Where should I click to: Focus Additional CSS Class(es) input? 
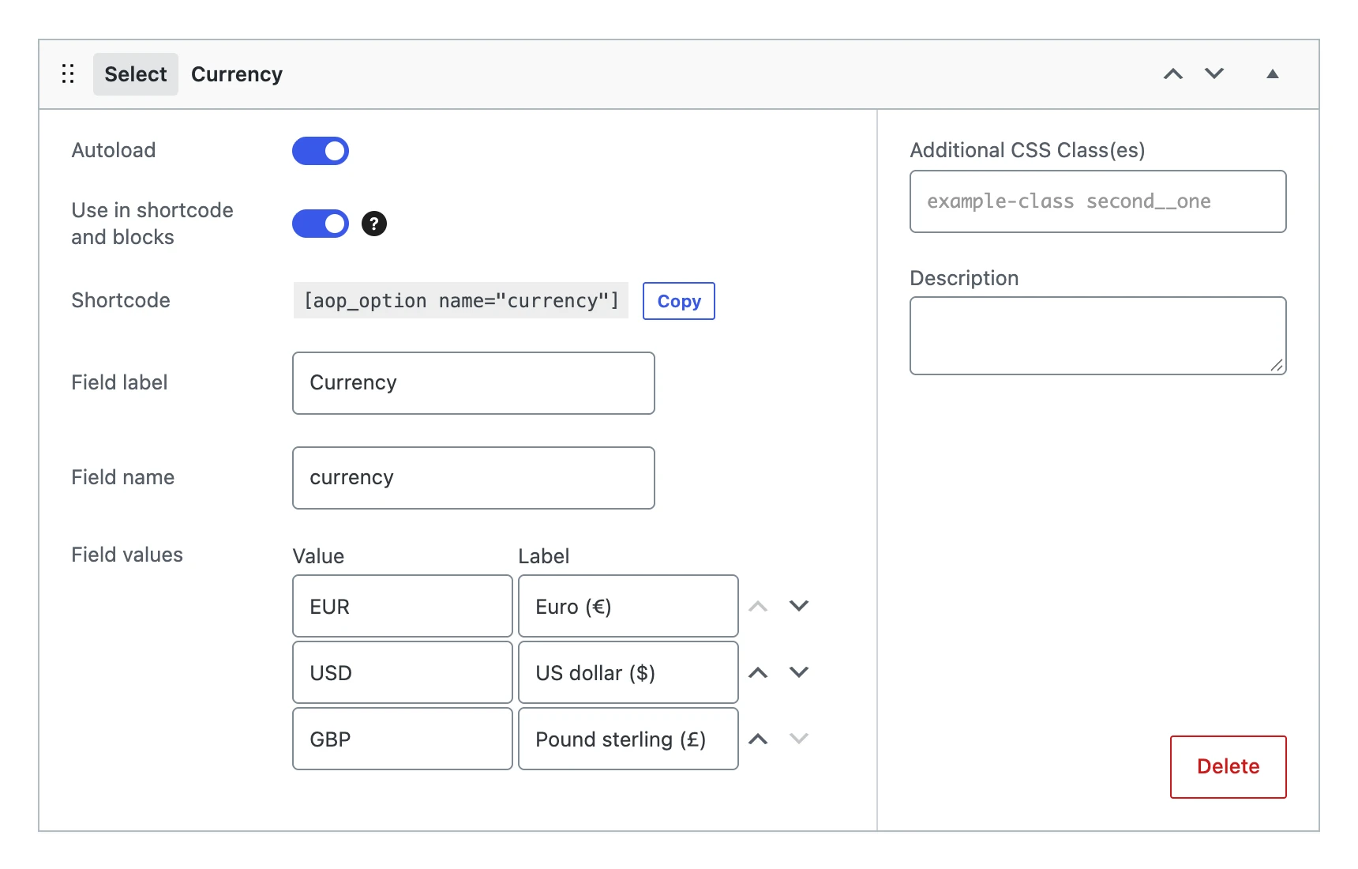[1098, 201]
